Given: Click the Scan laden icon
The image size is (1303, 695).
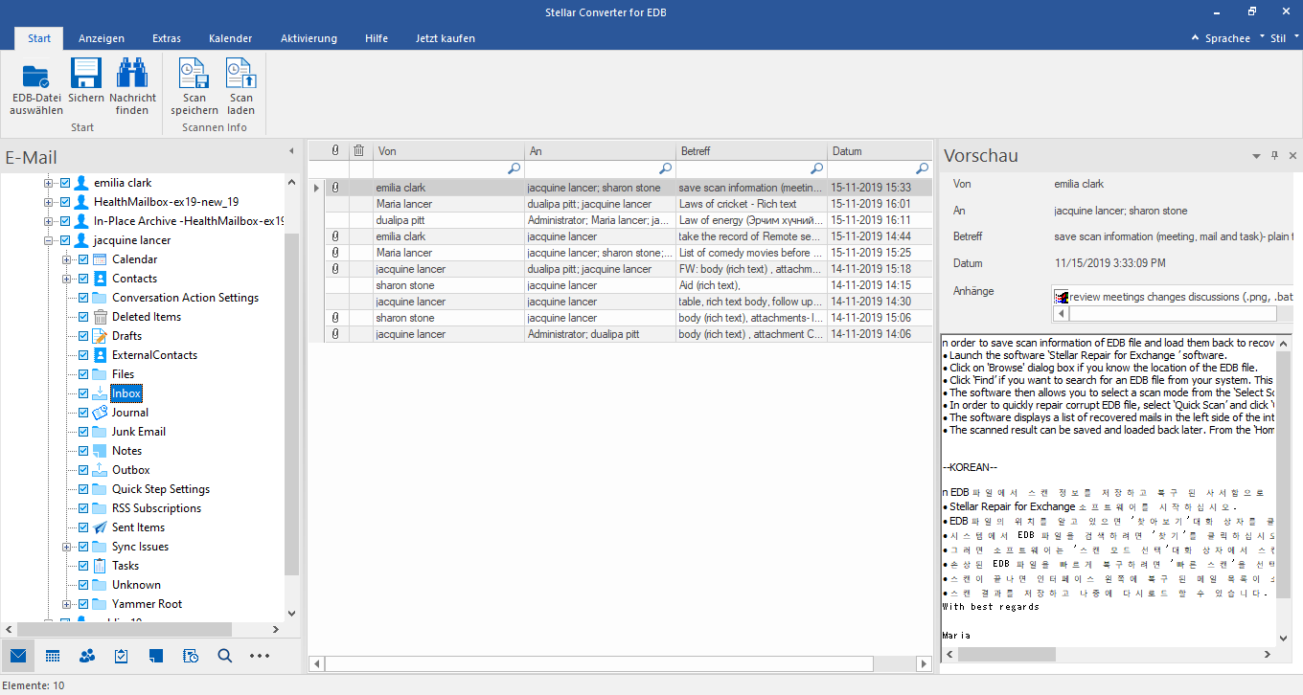Looking at the screenshot, I should [241, 76].
